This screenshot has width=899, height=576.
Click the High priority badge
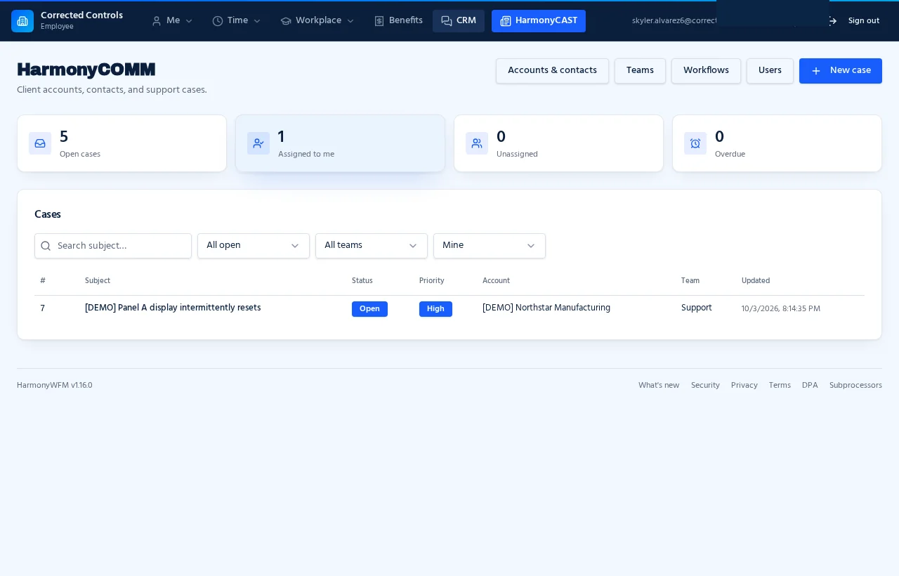[435, 309]
